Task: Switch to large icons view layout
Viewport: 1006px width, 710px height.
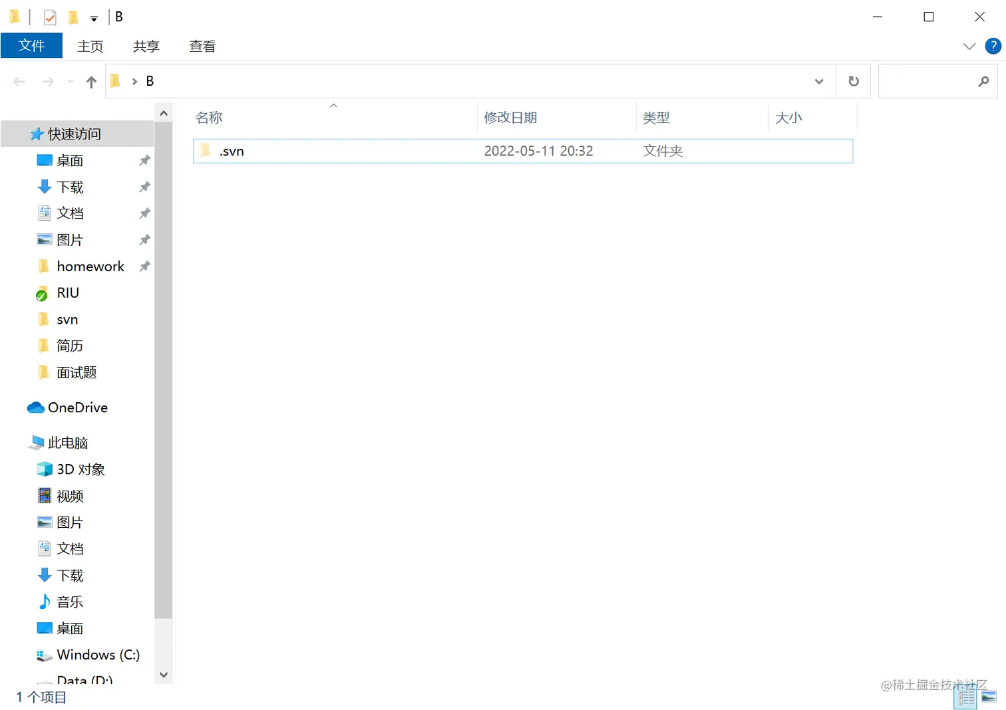Action: 989,697
